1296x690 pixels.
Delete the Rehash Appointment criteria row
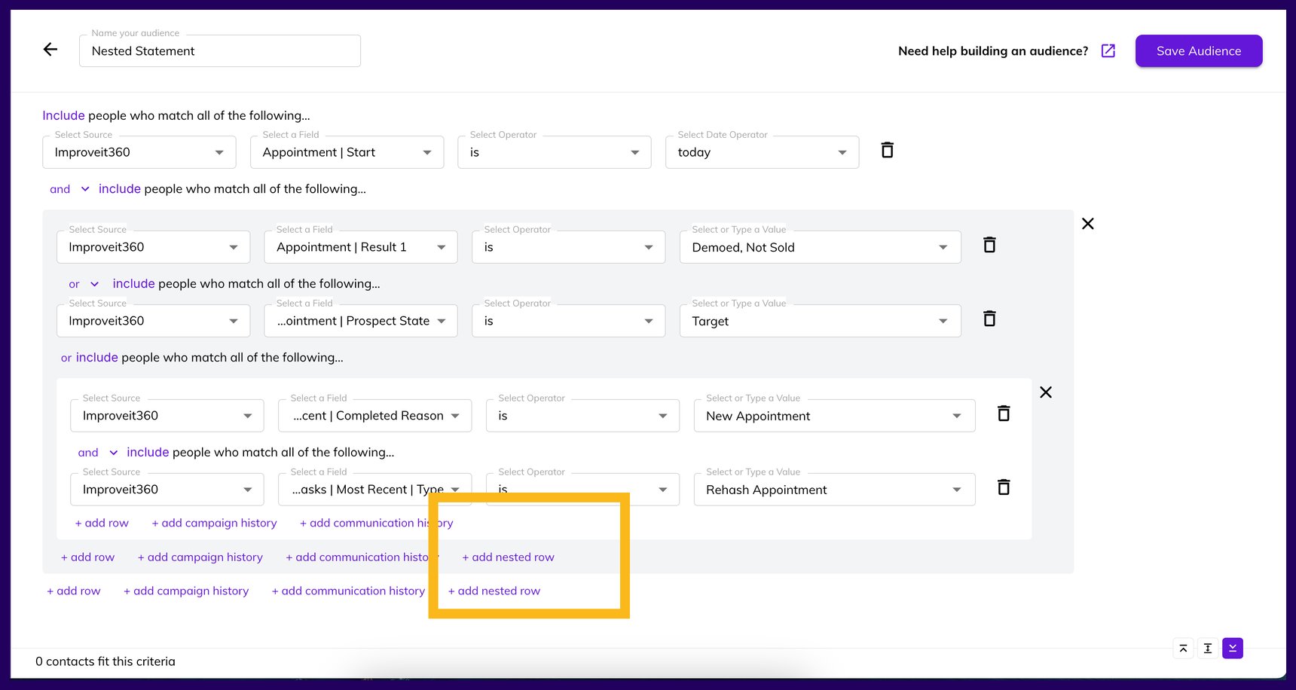(x=1004, y=487)
